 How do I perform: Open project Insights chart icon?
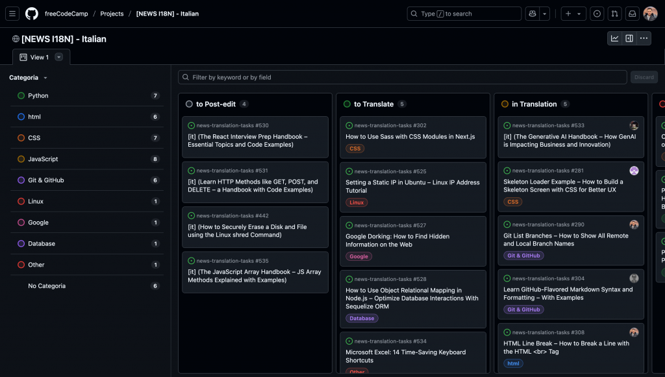tap(614, 38)
